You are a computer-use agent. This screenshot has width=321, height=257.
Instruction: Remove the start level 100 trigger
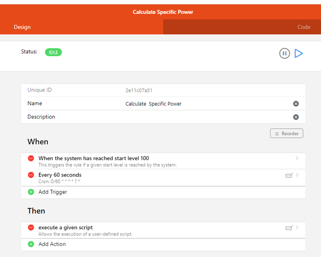[31, 158]
